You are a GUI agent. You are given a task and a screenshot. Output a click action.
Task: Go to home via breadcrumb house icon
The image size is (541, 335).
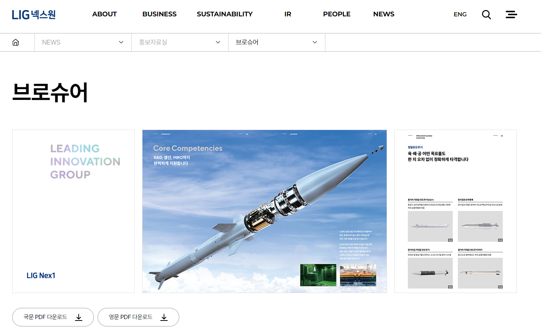[16, 42]
